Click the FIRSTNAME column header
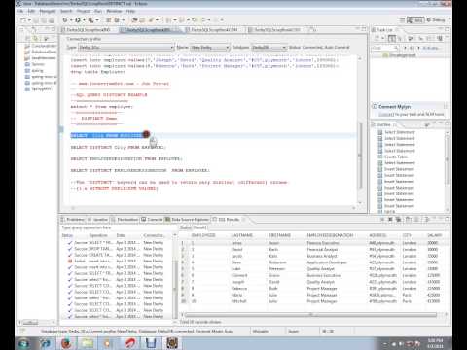 point(280,235)
